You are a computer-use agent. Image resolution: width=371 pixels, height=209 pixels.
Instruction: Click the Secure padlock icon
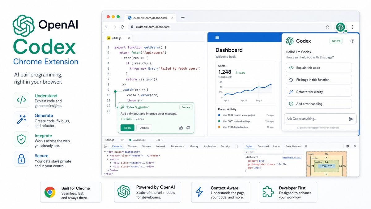pyautogui.click(x=21, y=159)
